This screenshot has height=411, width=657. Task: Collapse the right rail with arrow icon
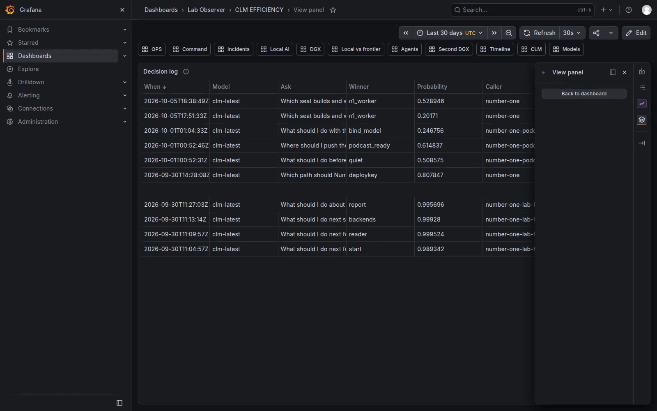click(x=642, y=143)
